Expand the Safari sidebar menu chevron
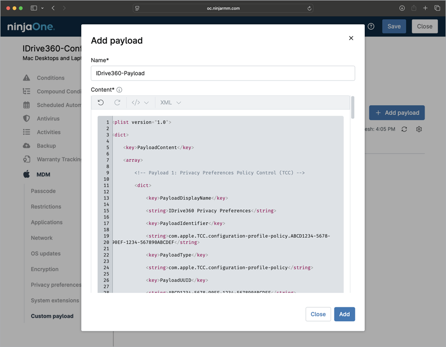The height and width of the screenshot is (347, 446). point(43,8)
